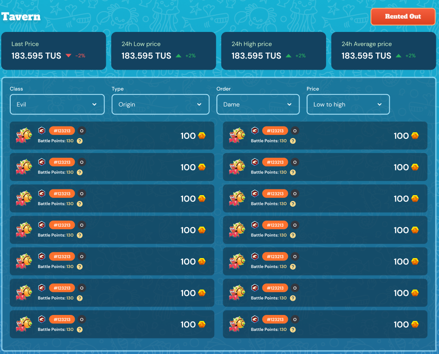
Task: Select the Last Price stat card
Action: (53, 51)
